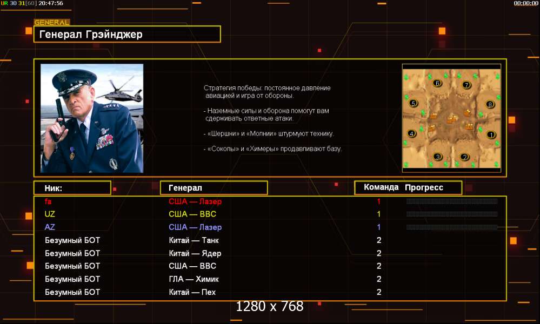Click the fa player's progress bar

(x=452, y=201)
